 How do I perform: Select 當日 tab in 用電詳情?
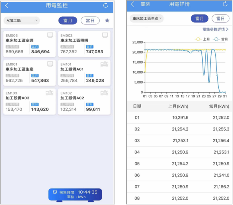point(220,19)
